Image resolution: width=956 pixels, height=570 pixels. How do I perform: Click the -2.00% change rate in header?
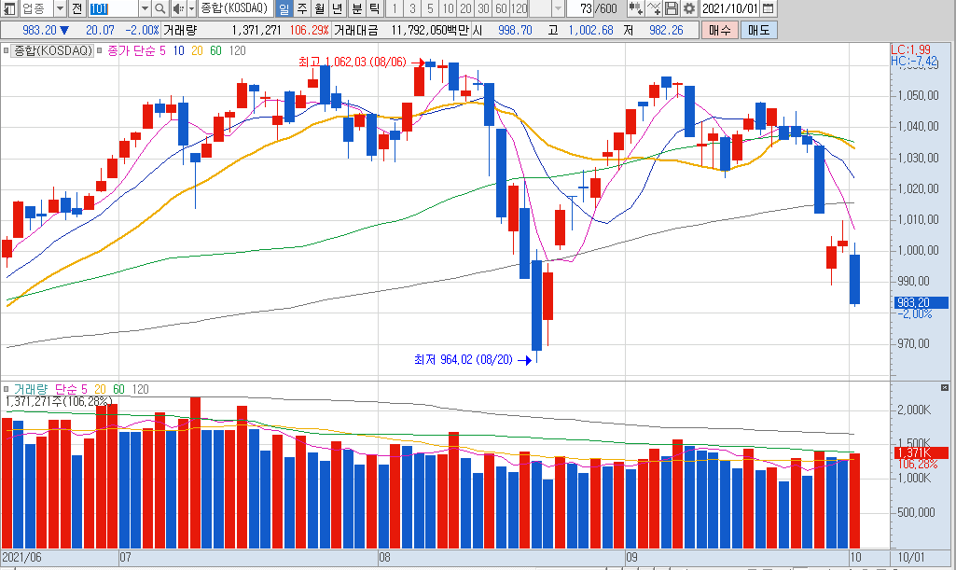coord(142,30)
